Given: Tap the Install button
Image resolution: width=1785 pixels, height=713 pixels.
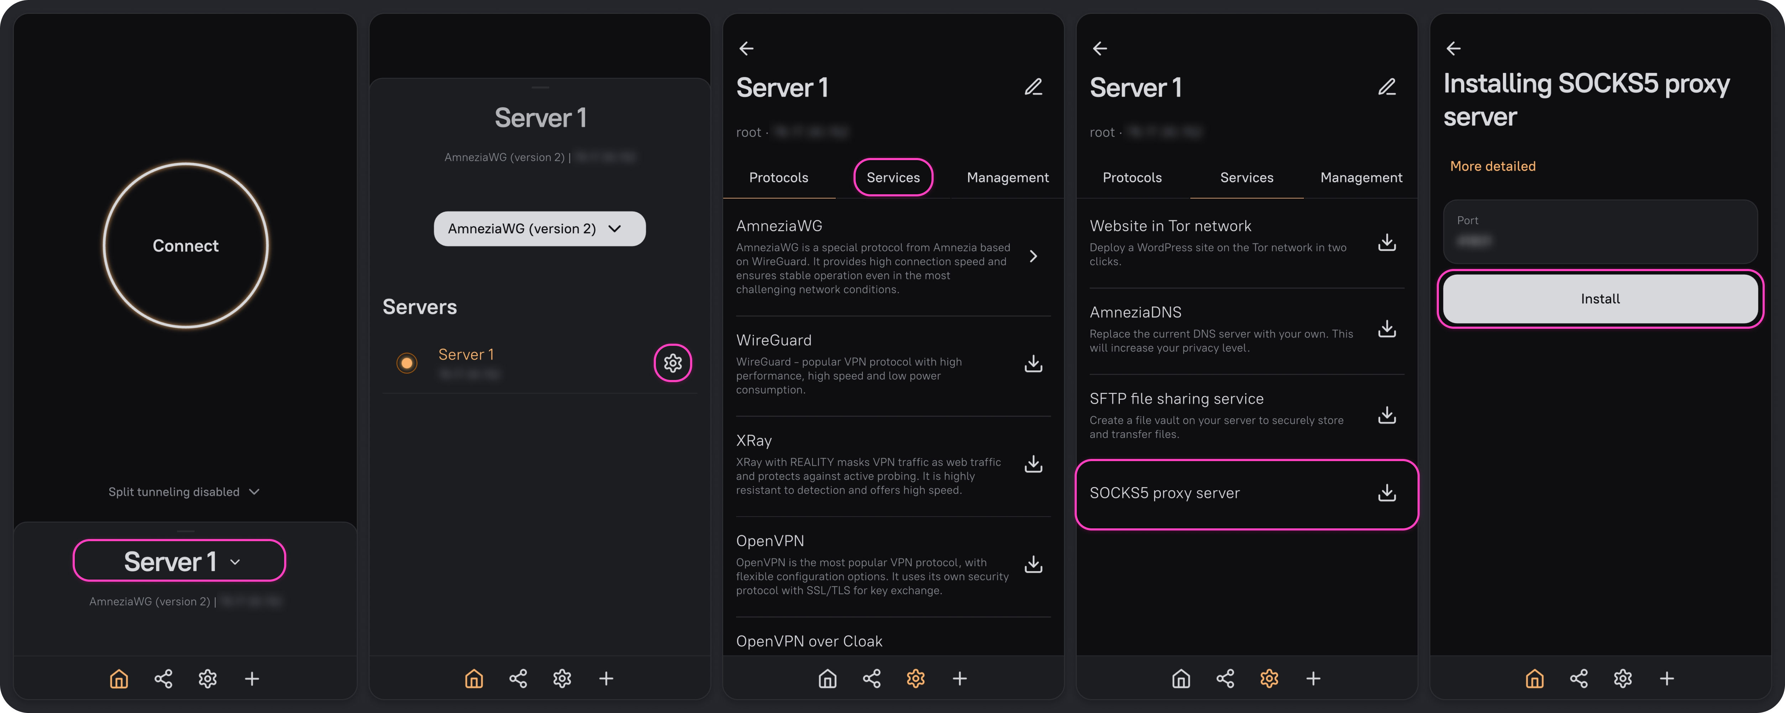Looking at the screenshot, I should point(1600,299).
